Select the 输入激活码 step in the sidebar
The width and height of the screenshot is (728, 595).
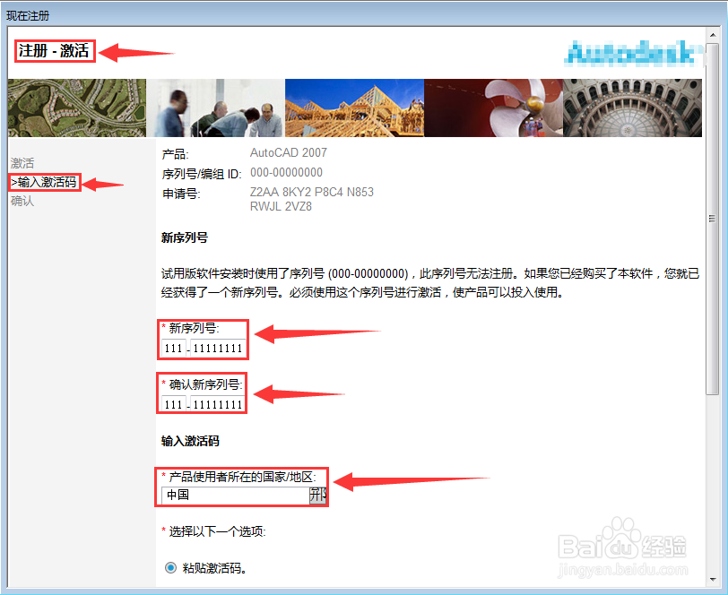point(44,183)
